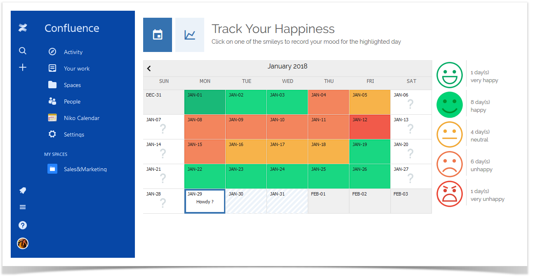Select the JAN-08 orange cell
This screenshot has width=533, height=278.
pyautogui.click(x=205, y=127)
